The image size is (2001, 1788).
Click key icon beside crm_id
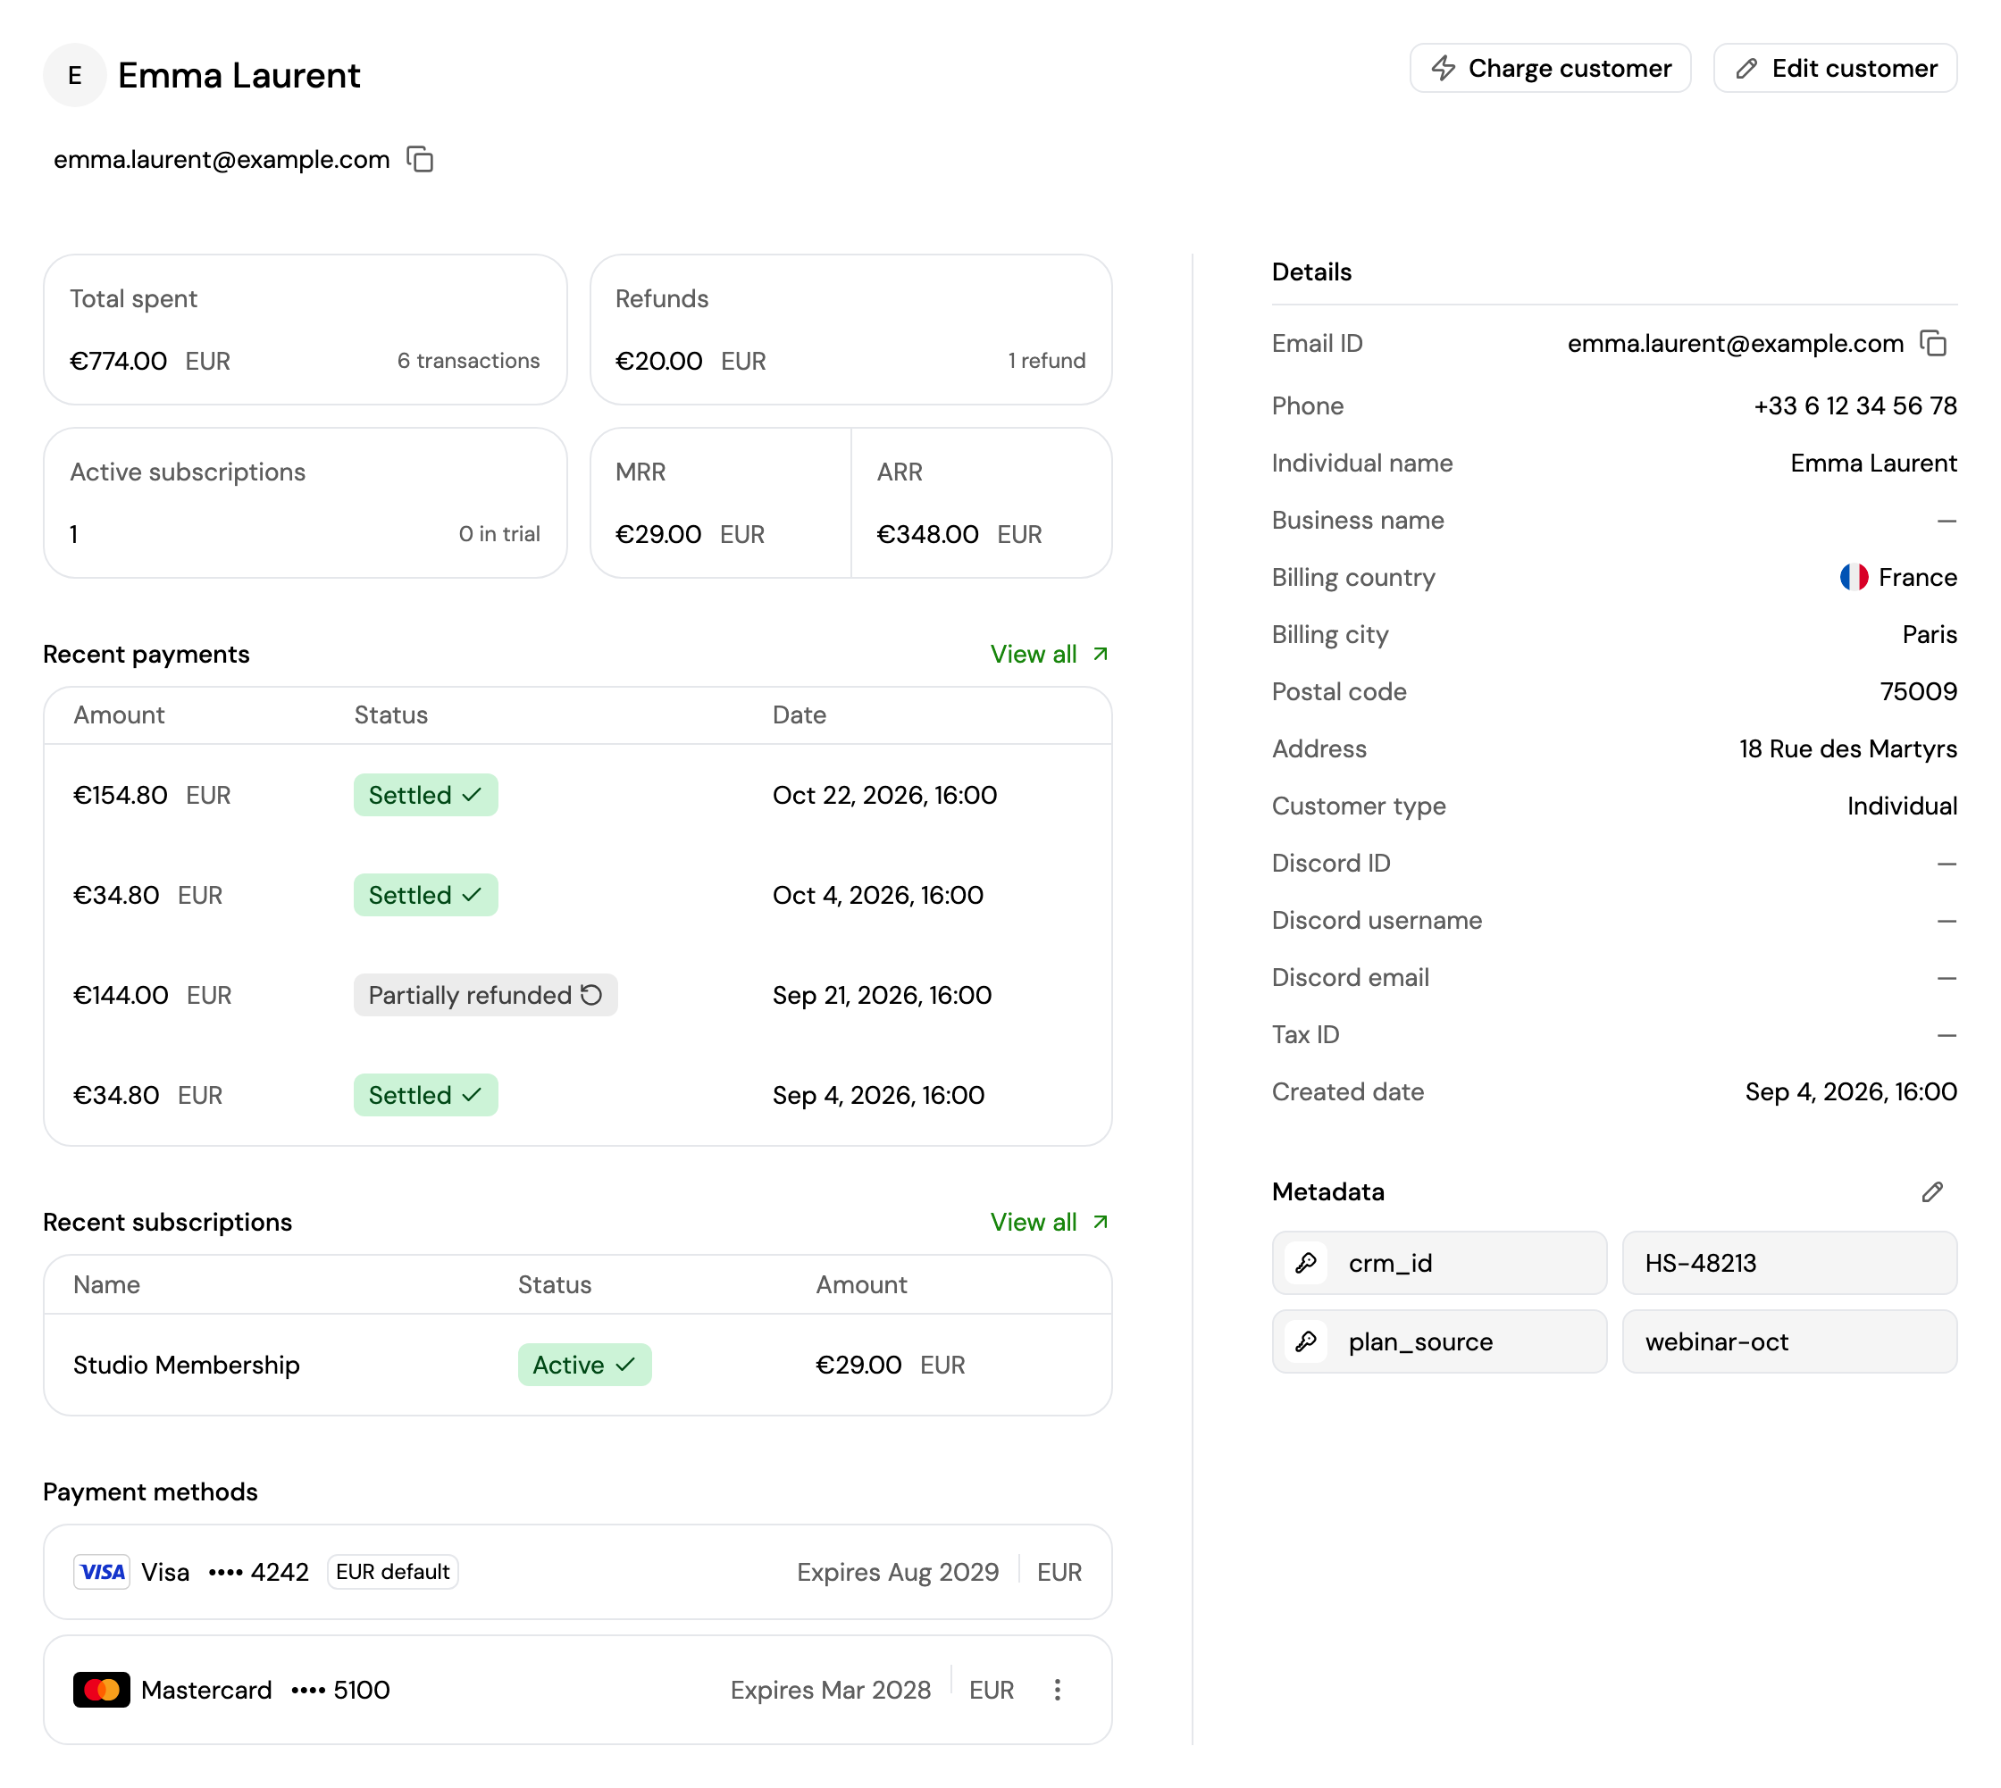pyautogui.click(x=1306, y=1263)
